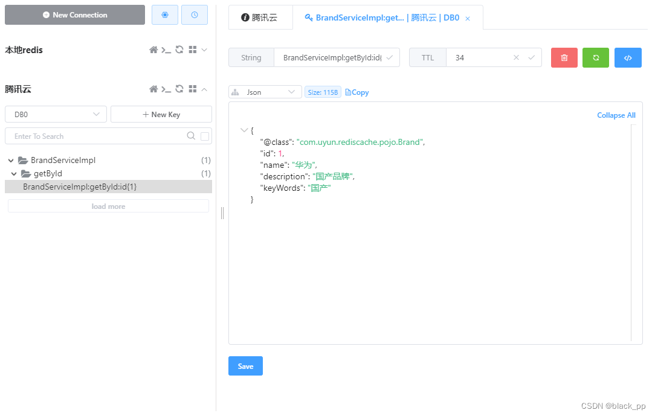Click the New Key button
This screenshot has width=655, height=416.
[x=161, y=114]
